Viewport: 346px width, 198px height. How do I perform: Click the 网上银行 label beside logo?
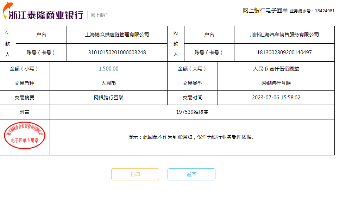(x=100, y=15)
